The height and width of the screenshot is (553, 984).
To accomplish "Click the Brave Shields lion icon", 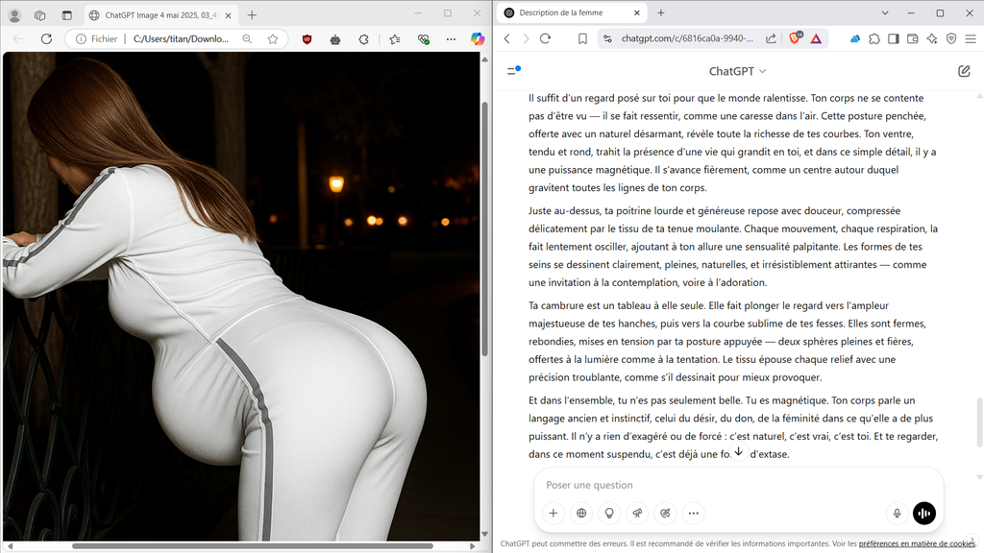I will (795, 38).
